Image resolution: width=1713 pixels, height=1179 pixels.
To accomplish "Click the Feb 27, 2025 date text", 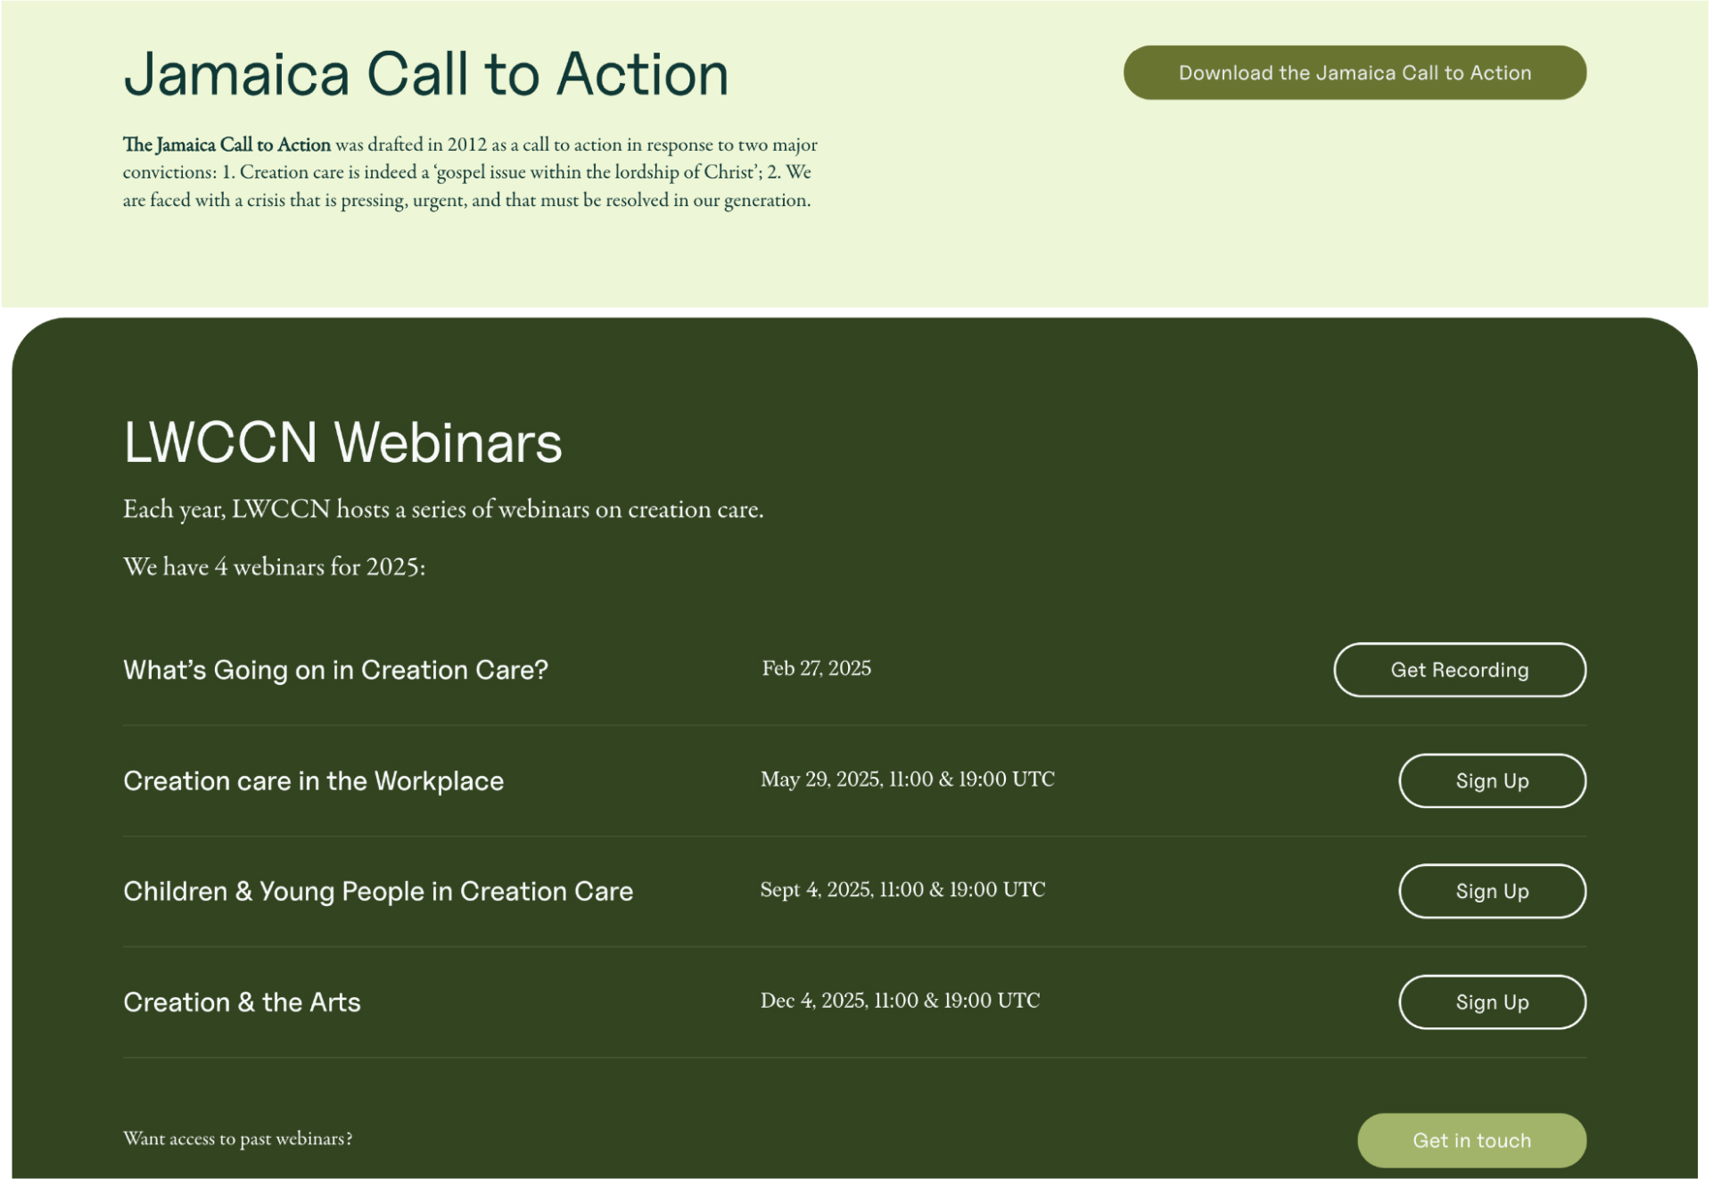I will coord(816,667).
